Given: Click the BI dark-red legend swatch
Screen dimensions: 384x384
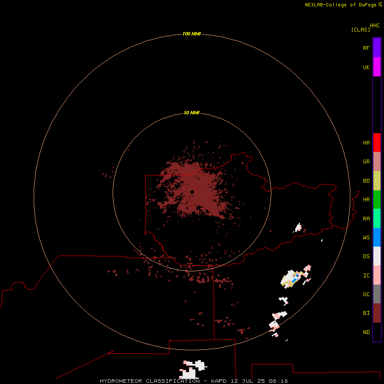Looking at the screenshot, I should 377,313.
